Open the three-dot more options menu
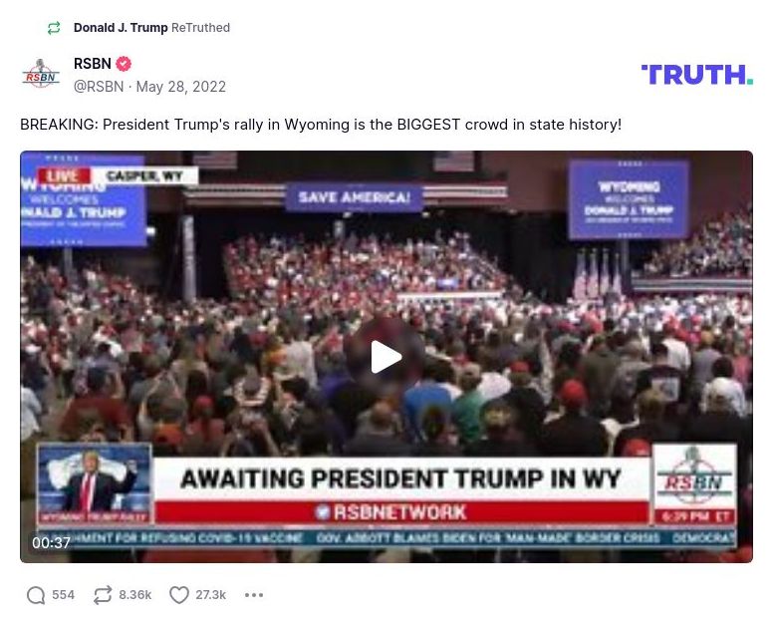774x625 pixels. 254,595
